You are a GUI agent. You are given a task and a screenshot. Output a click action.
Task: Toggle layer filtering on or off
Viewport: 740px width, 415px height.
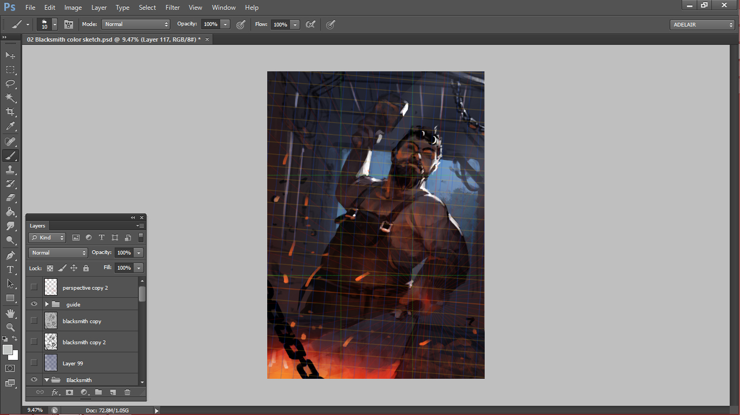point(141,237)
